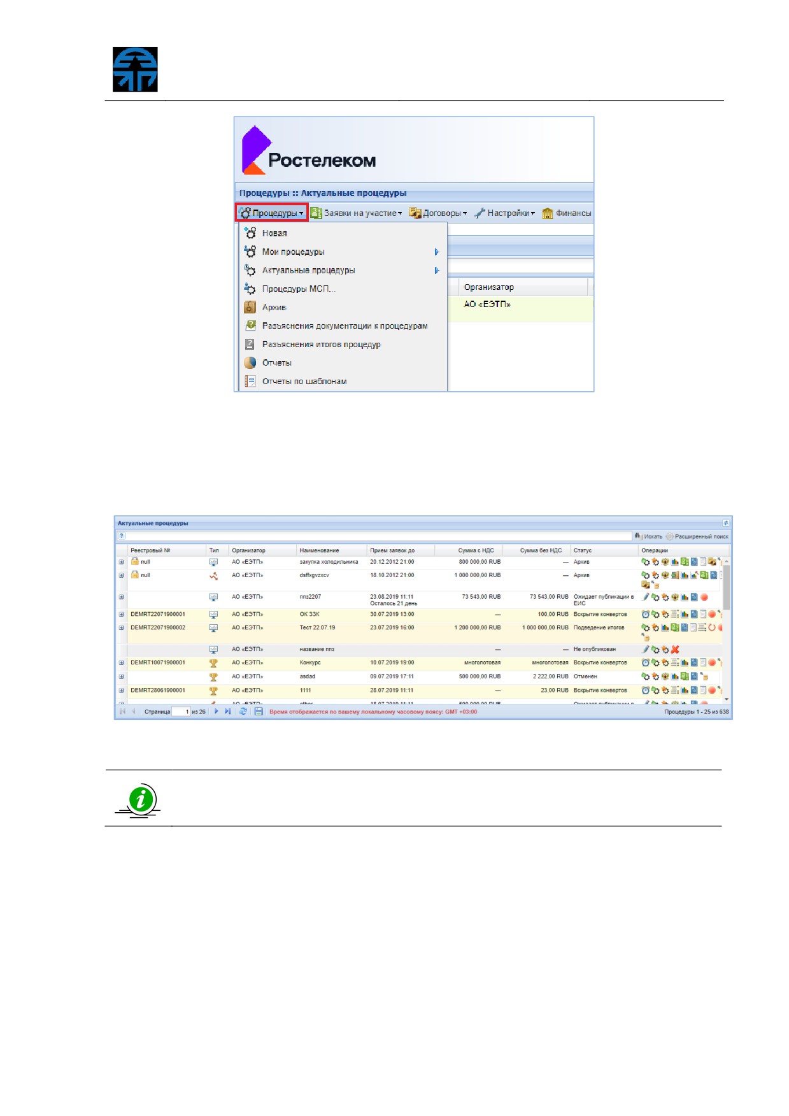Open the Настройки dropdown menu
The height and width of the screenshot is (1116, 789).
(x=505, y=213)
